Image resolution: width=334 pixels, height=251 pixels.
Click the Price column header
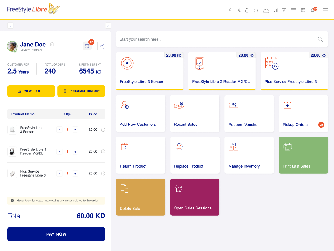click(93, 114)
